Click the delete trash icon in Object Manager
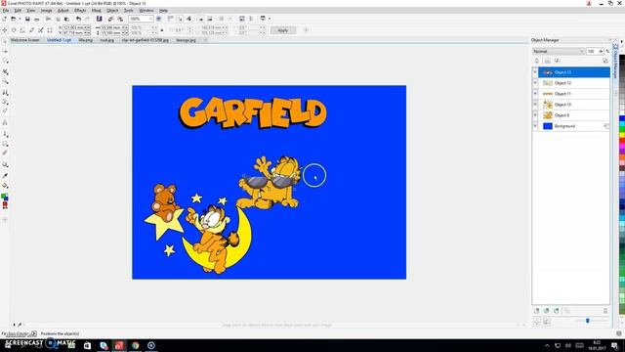The width and height of the screenshot is (625, 352). (x=605, y=311)
